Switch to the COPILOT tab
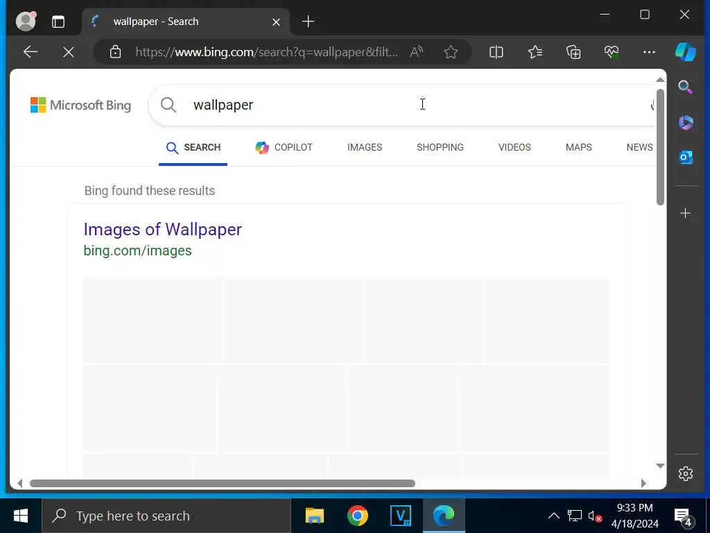 284,147
